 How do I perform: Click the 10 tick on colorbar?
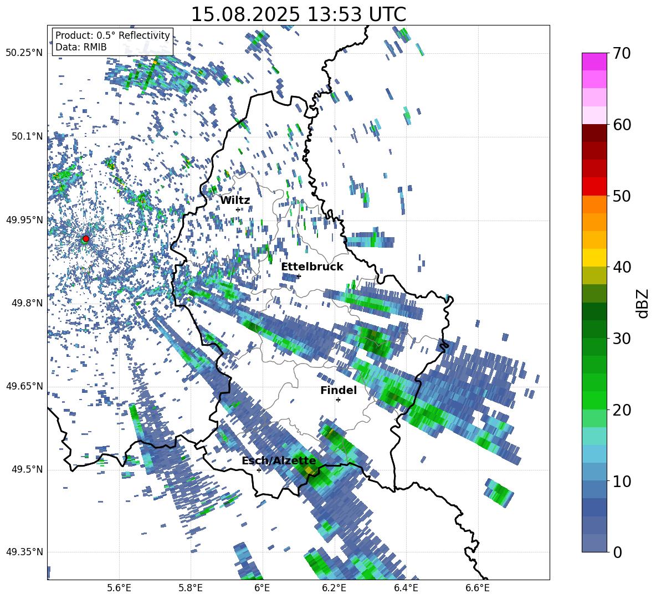[x=622, y=481]
